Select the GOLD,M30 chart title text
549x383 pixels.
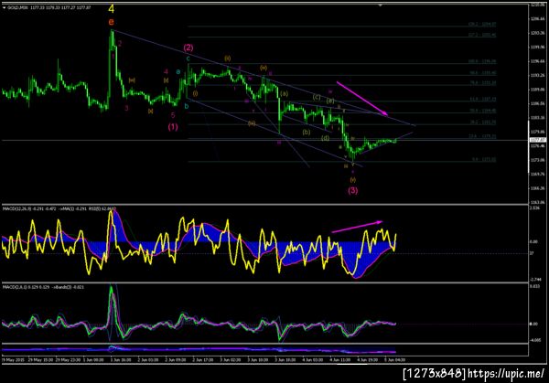click(x=17, y=7)
